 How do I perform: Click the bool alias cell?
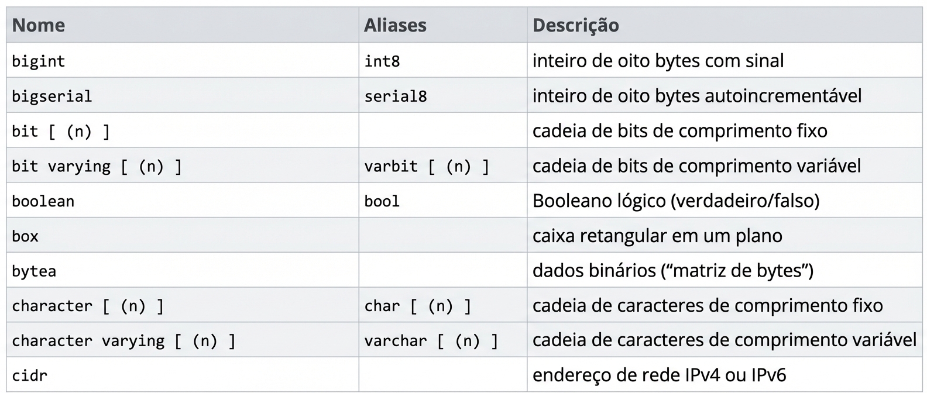pyautogui.click(x=382, y=201)
